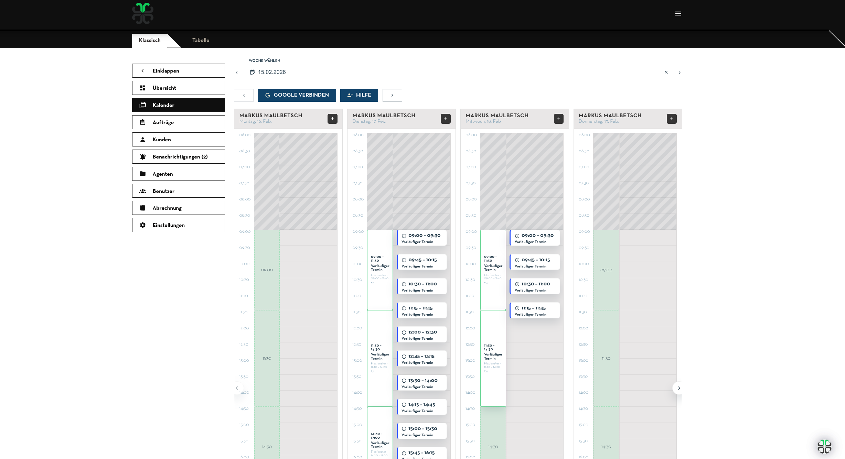The height and width of the screenshot is (459, 845).
Task: Click the HILFE button
Action: point(359,95)
